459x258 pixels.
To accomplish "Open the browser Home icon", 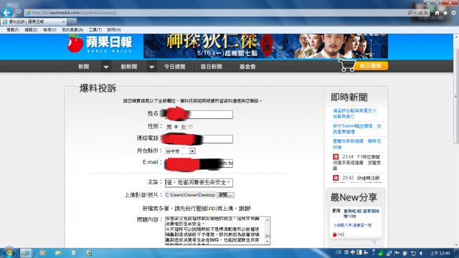I will pos(437,13).
